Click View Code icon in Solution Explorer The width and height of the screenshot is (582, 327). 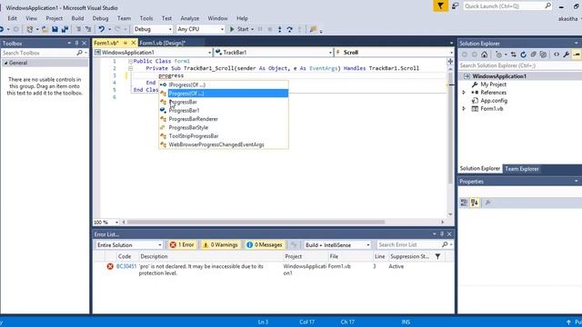pos(557,54)
